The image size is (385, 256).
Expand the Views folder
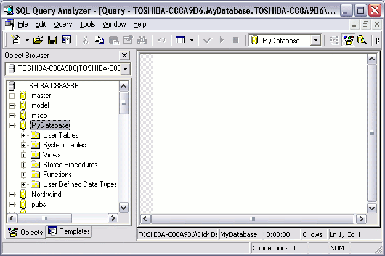click(x=23, y=155)
